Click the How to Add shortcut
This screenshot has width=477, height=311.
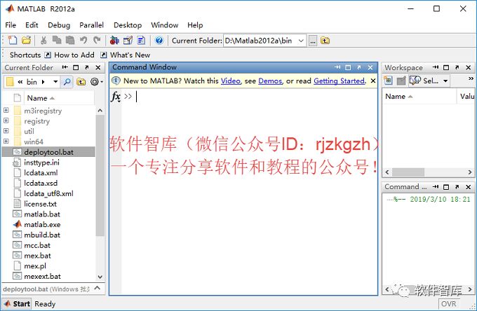[x=69, y=55]
